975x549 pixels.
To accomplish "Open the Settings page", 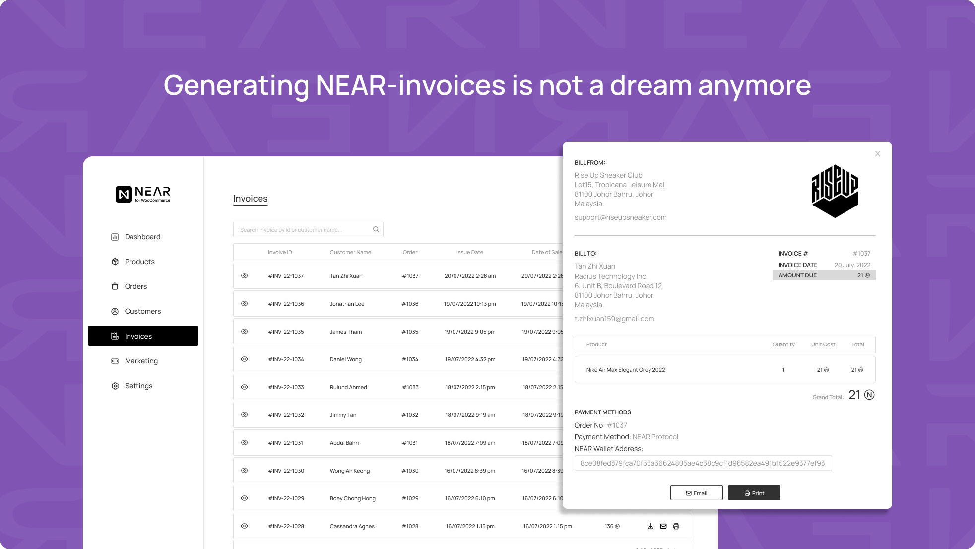I will tap(138, 386).
